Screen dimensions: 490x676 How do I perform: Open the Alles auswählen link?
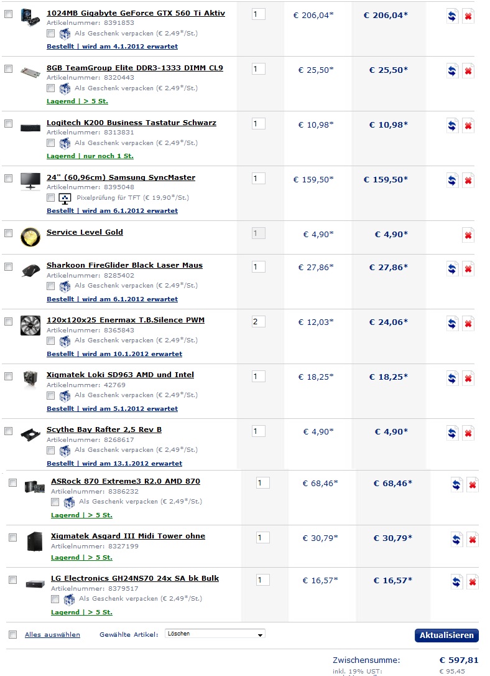[52, 634]
